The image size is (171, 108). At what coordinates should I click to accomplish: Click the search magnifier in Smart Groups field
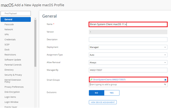point(165,84)
